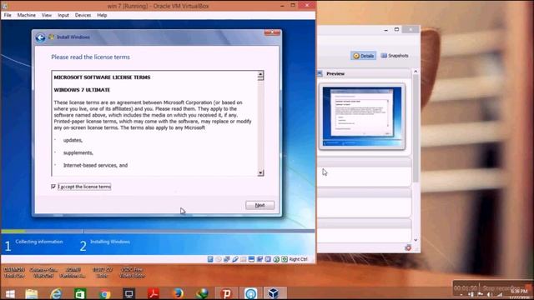This screenshot has width=534, height=300.
Task: Switch to VirtualBox cube icon on taskbar
Action: pyautogui.click(x=273, y=293)
